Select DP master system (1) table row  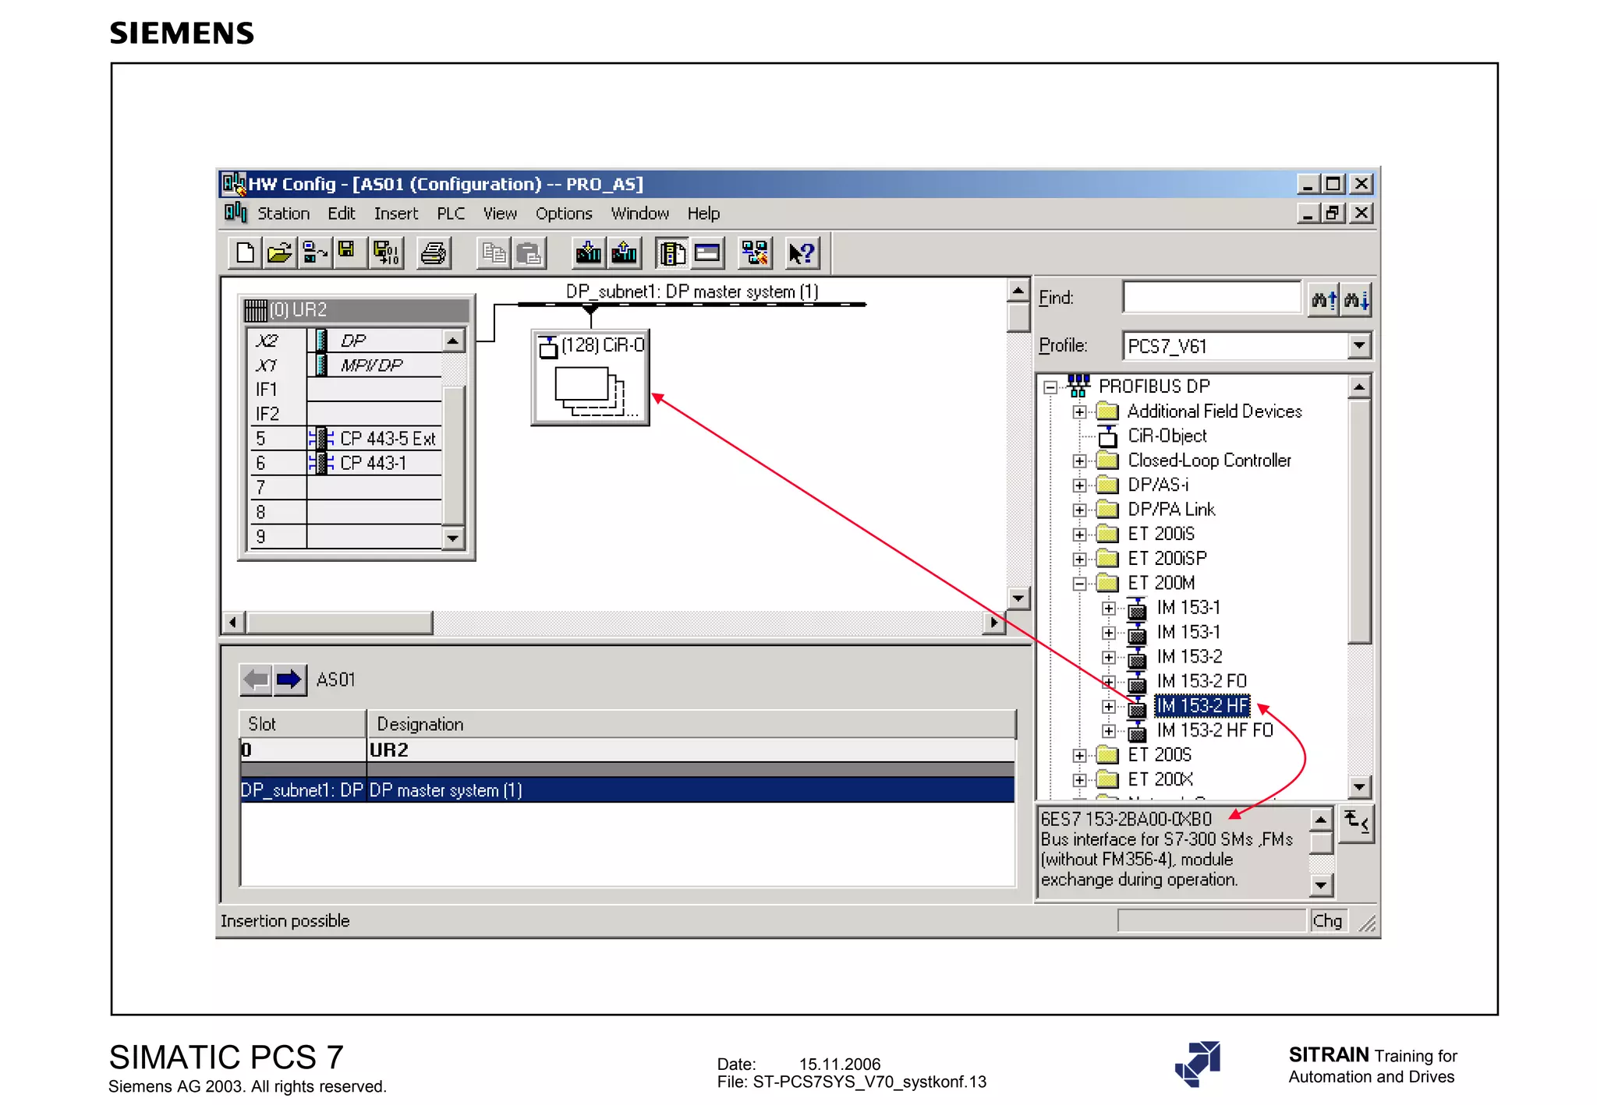tap(628, 790)
